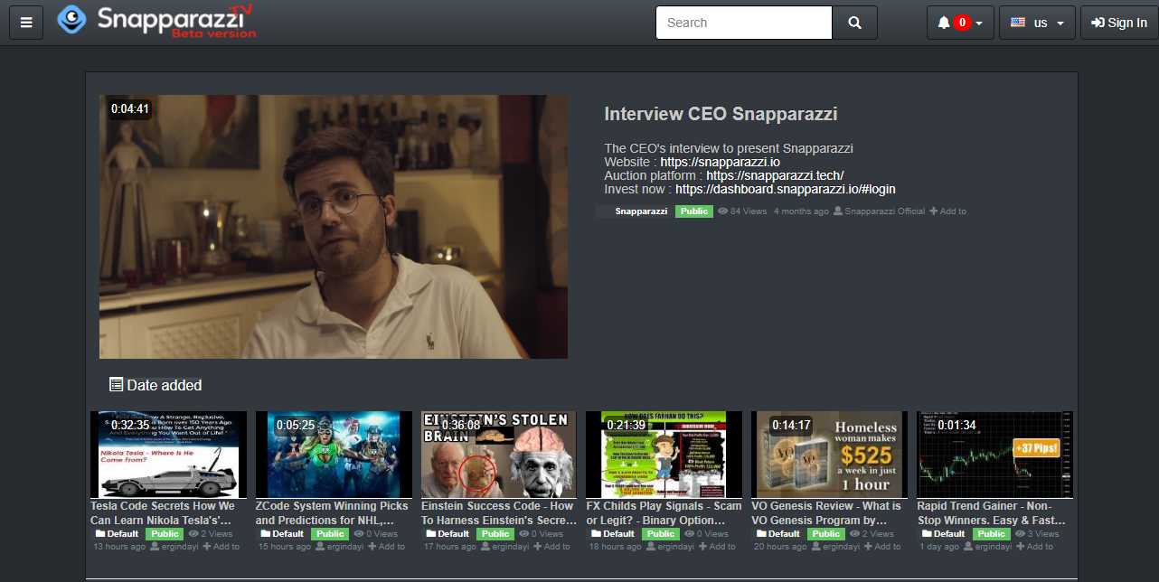Focus the Search input field
The width and height of the screenshot is (1159, 582).
[743, 23]
